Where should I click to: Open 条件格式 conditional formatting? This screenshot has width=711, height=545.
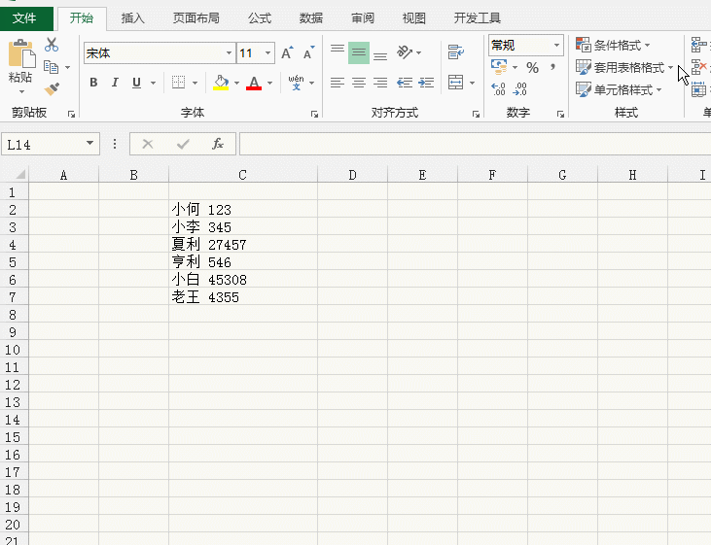[613, 45]
